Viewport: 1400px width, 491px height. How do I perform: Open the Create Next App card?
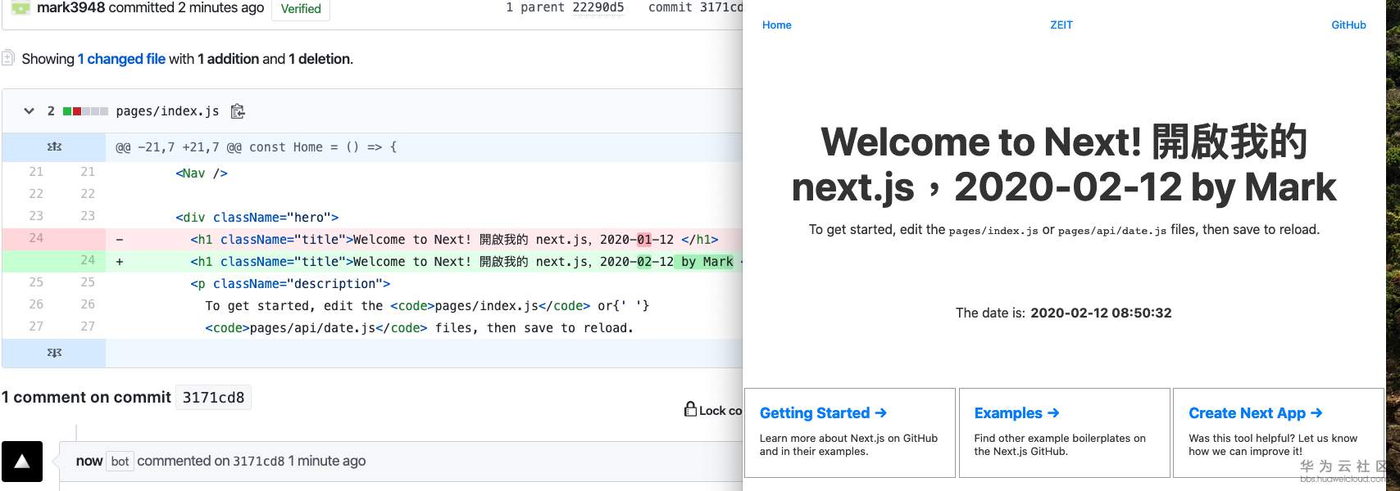(1279, 433)
